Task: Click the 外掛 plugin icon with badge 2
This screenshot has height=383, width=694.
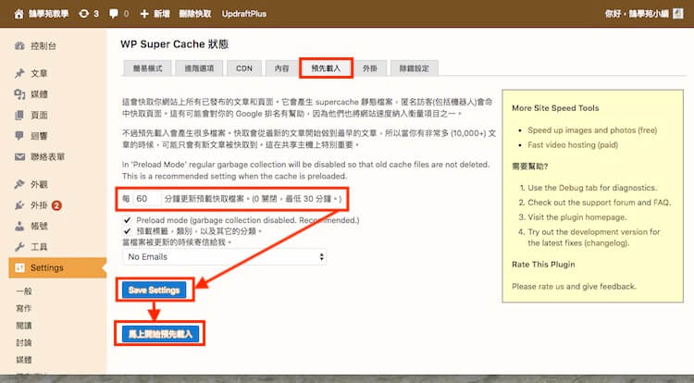Action: [19, 205]
